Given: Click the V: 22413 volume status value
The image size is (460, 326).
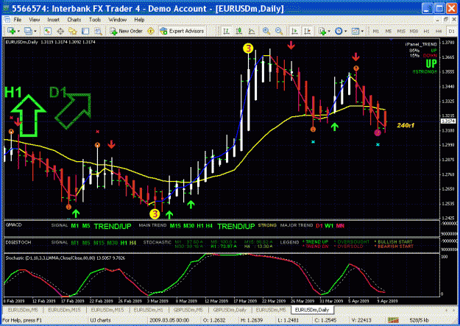Looking at the screenshot, I should pyautogui.click(x=361, y=320).
